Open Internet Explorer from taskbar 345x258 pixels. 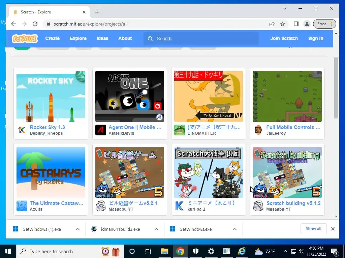tap(242, 251)
